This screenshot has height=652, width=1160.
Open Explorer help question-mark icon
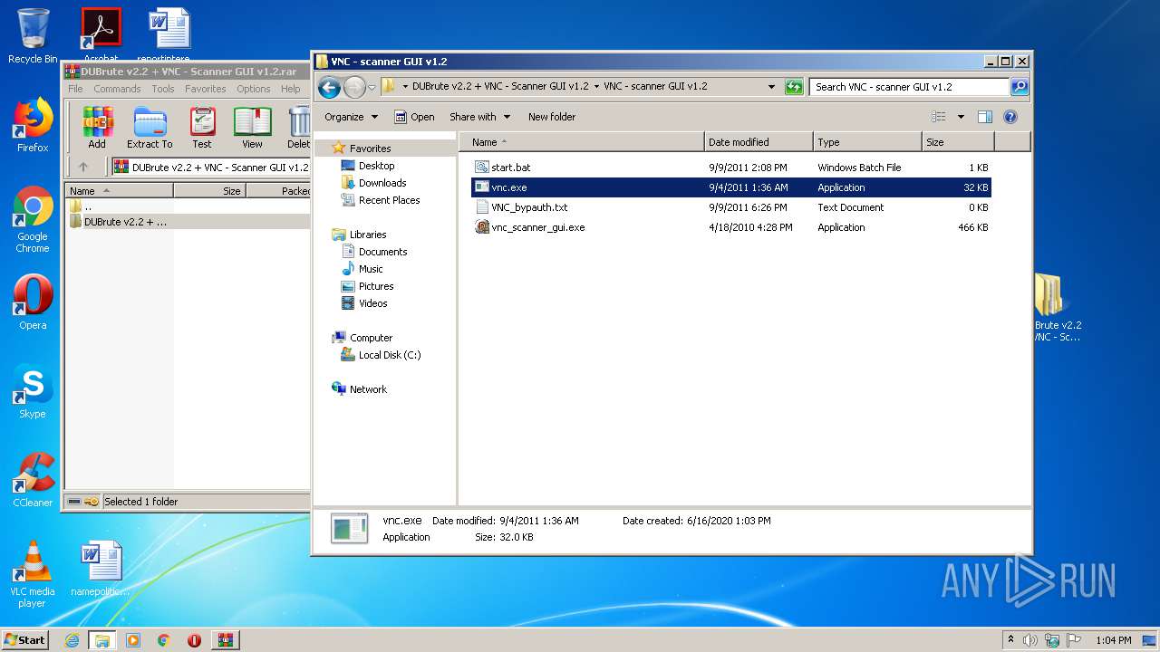coord(1010,117)
